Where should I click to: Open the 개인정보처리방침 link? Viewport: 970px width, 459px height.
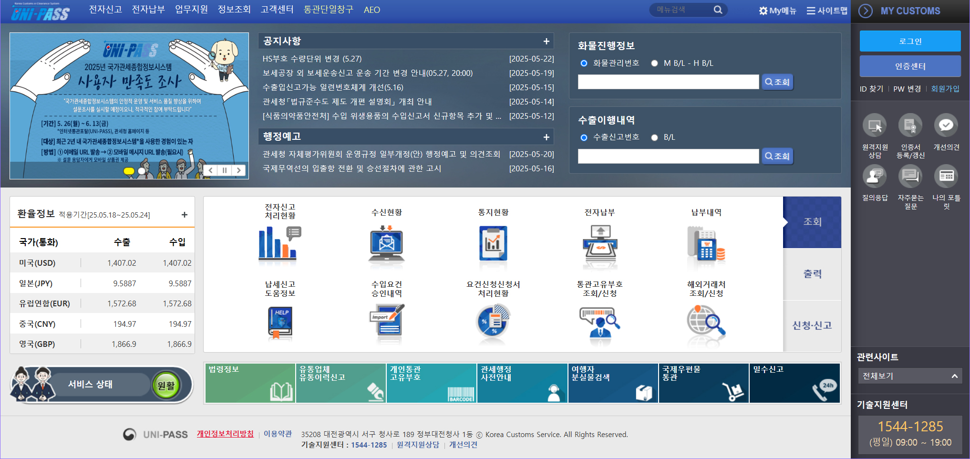coord(226,434)
